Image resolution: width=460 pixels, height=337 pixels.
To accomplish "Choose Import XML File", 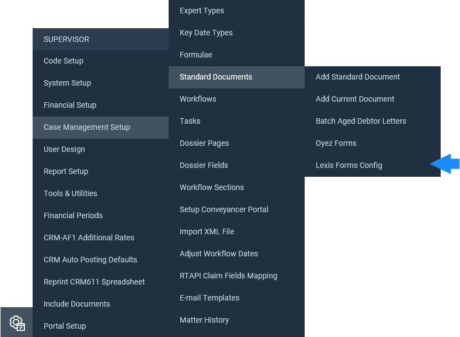I will coord(237,231).
